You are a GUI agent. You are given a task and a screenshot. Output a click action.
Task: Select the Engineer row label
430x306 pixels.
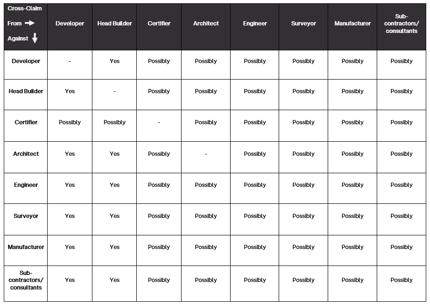click(26, 185)
